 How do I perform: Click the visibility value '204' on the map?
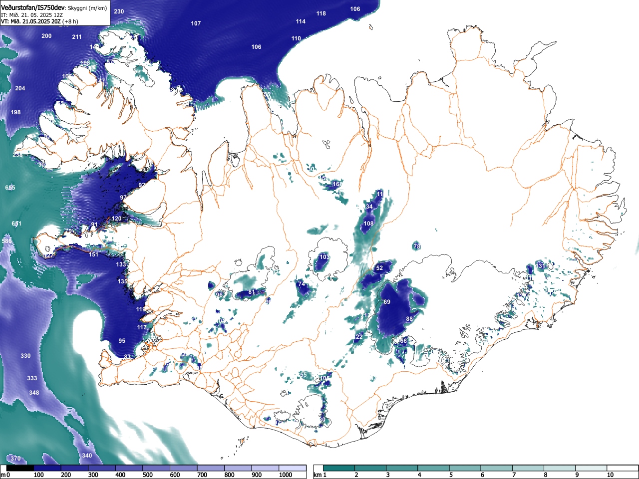(20, 88)
